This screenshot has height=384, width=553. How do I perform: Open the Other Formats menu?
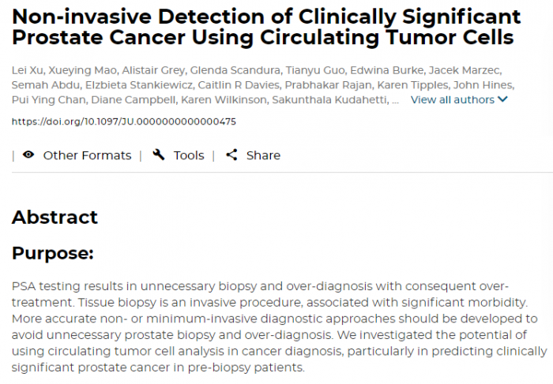click(87, 155)
